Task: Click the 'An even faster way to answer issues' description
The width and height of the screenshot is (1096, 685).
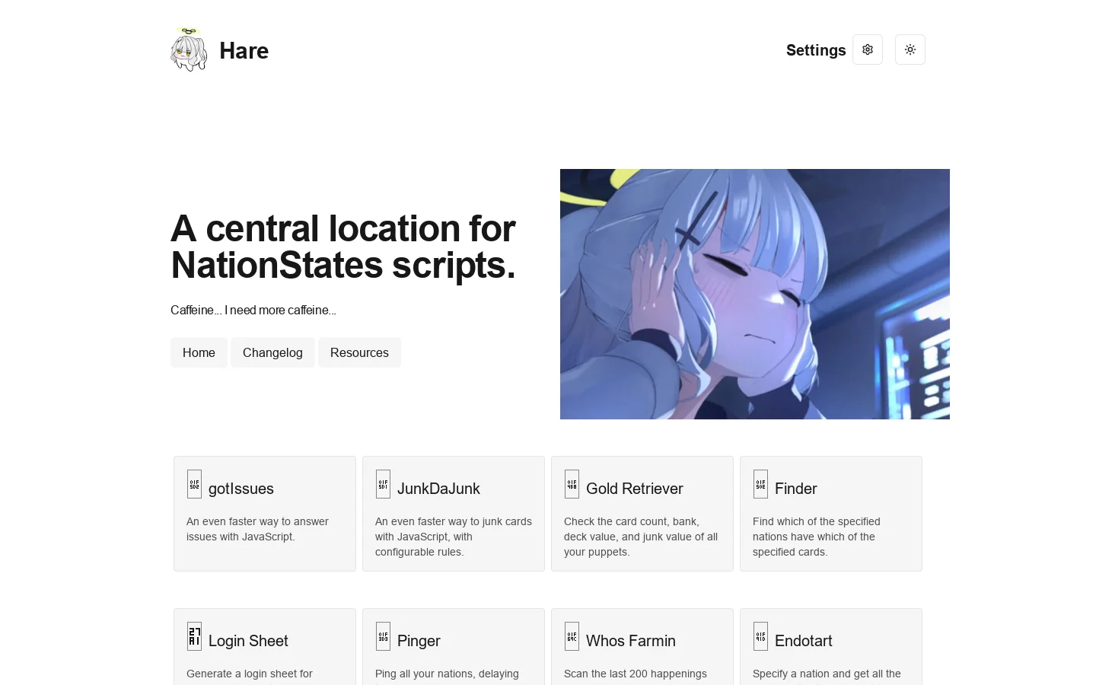Action: (x=257, y=529)
